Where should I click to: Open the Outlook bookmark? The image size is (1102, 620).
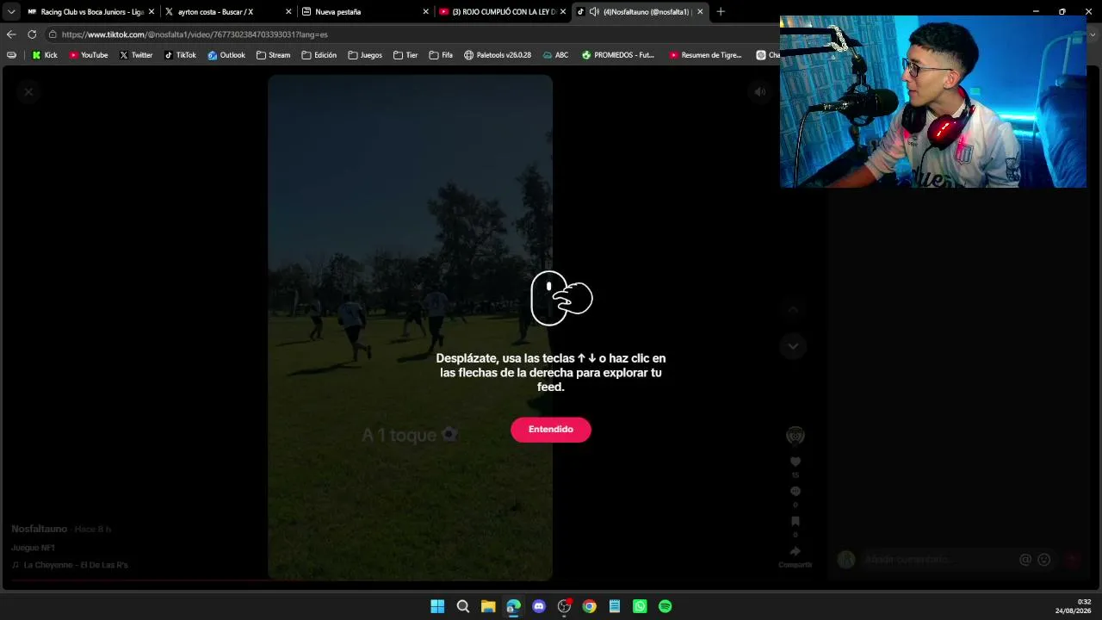(x=226, y=55)
